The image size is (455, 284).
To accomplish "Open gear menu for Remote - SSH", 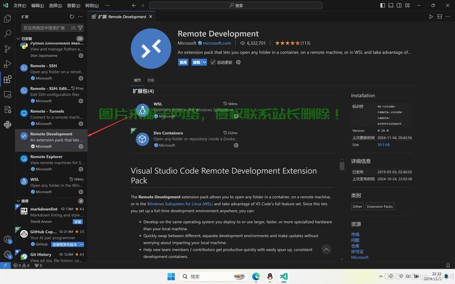I will pyautogui.click(x=81, y=78).
